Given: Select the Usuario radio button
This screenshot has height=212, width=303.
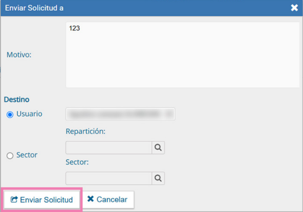Looking at the screenshot, I should (x=10, y=115).
